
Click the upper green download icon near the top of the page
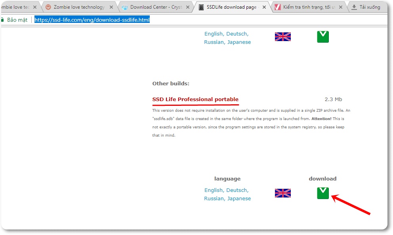pos(323,37)
